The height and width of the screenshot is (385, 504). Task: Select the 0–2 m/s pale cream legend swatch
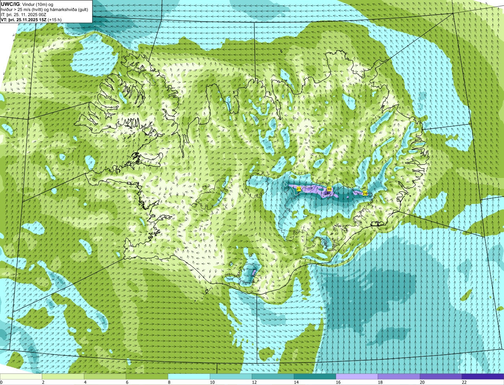click(21, 376)
